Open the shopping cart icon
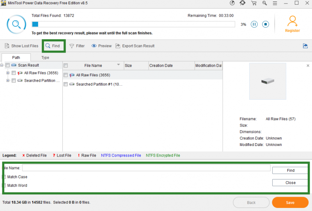This screenshot has width=312, height=211. click(x=254, y=3)
